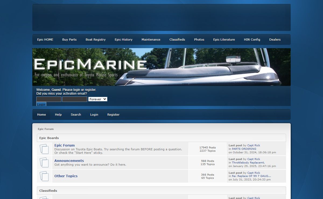This screenshot has height=199, width=323.
Task: Open the Register tab in forum navigation
Action: (x=113, y=115)
